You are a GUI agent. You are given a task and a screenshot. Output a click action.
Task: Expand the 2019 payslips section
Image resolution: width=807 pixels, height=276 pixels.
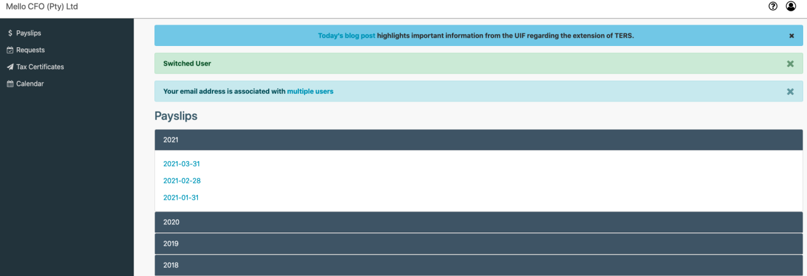click(x=479, y=243)
